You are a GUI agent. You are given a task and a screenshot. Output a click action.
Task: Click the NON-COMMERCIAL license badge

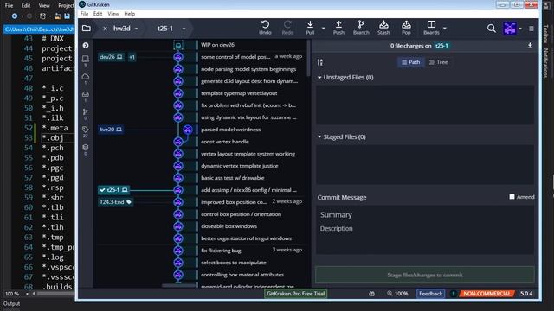pyautogui.click(x=486, y=294)
